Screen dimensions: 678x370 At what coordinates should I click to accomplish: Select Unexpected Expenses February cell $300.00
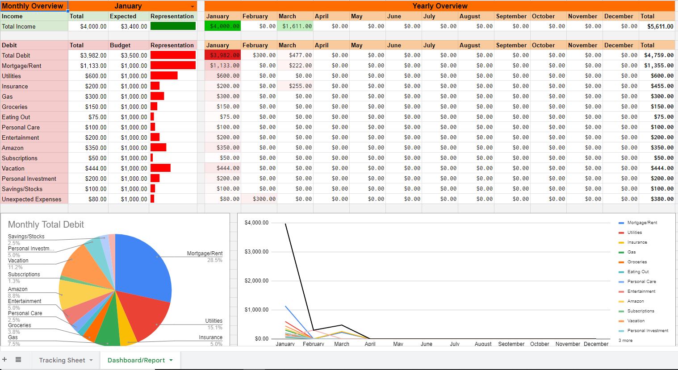(259, 199)
